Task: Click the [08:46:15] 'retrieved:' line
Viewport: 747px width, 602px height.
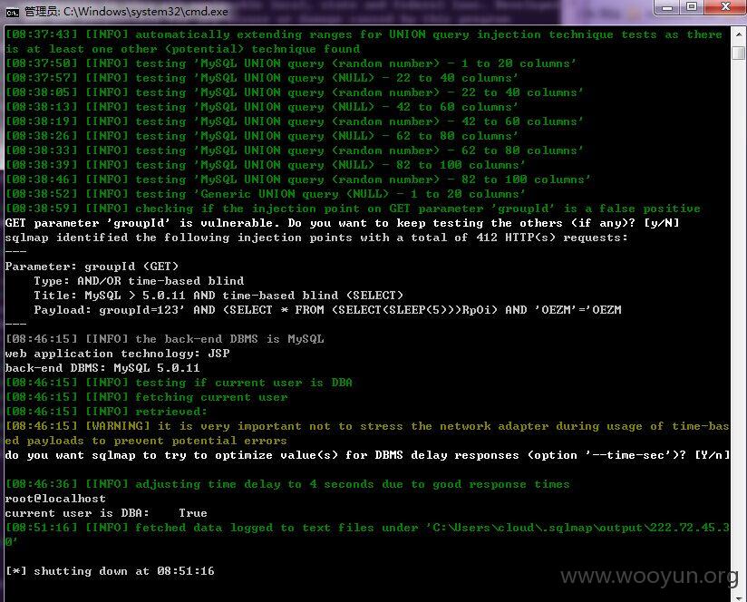Action: pos(106,412)
